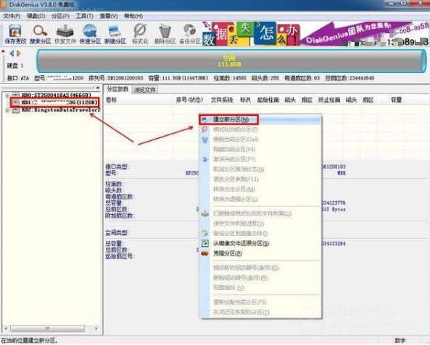The height and width of the screenshot is (345, 430).
Task: Click the 数字 indicator in status bar
Action: tap(400, 341)
